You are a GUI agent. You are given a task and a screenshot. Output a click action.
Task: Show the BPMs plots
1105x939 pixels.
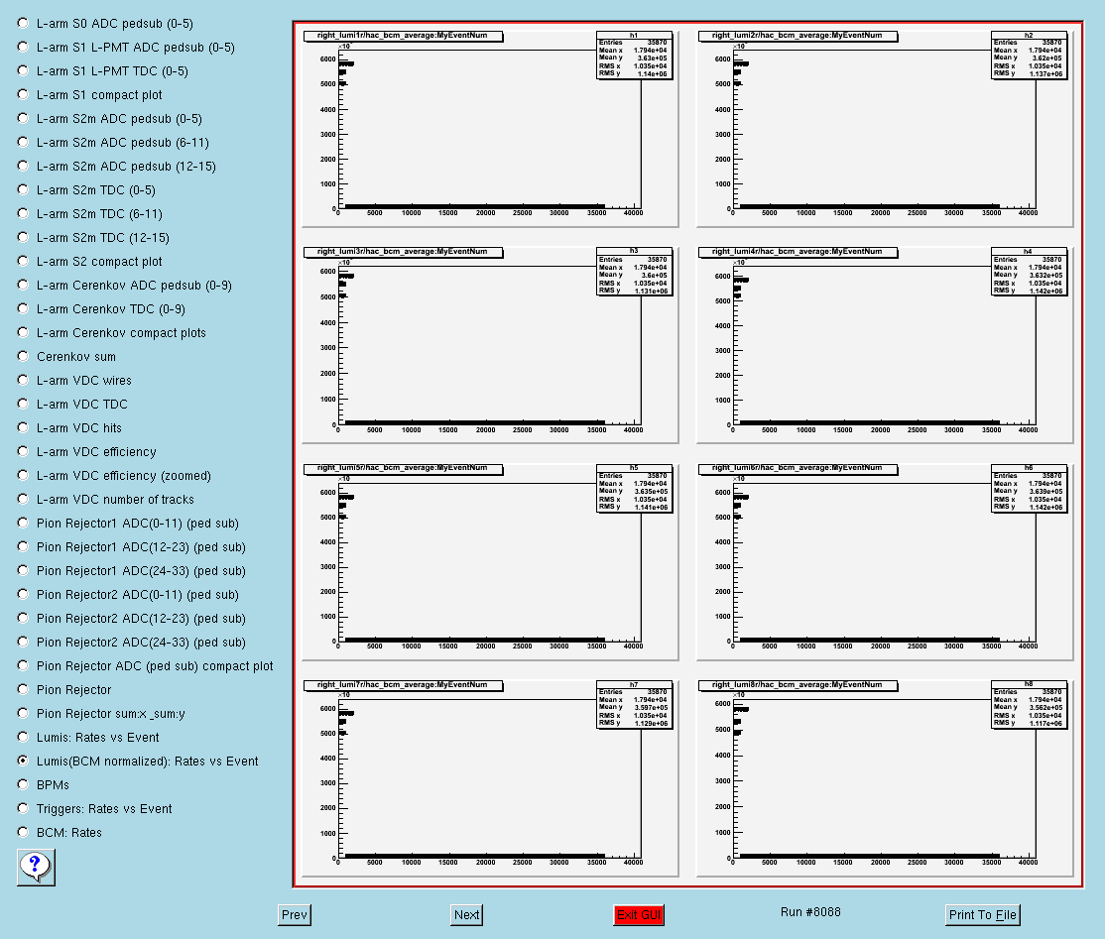pos(23,784)
